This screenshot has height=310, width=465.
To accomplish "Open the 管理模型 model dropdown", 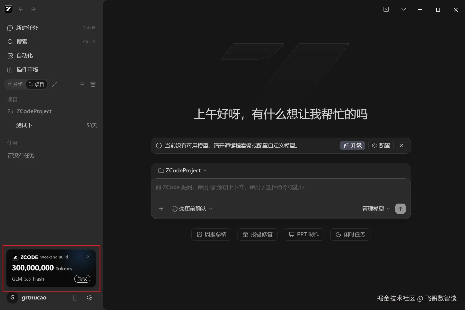I will pyautogui.click(x=376, y=209).
